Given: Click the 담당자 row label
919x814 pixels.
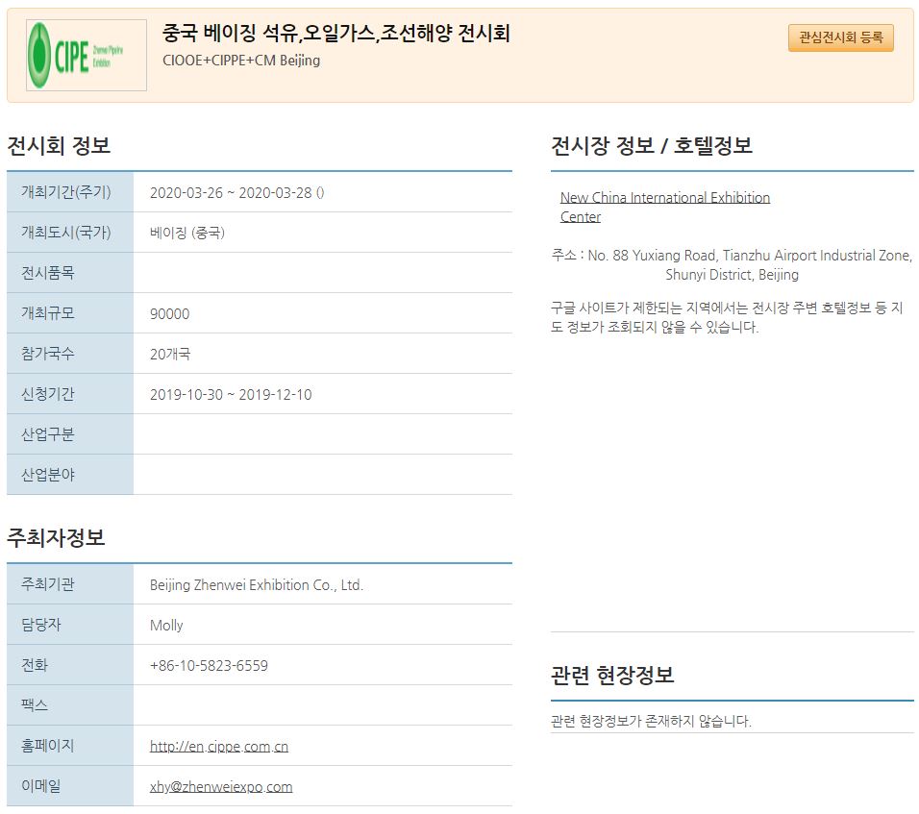Looking at the screenshot, I should point(41,625).
